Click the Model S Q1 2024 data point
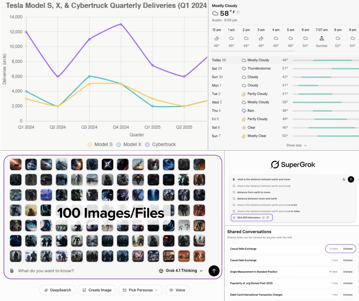The height and width of the screenshot is (301, 359). point(26,99)
